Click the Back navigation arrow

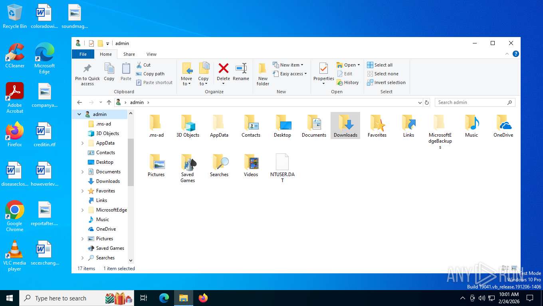(79, 102)
